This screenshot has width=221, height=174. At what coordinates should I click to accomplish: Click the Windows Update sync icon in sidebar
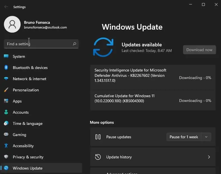click(6, 168)
